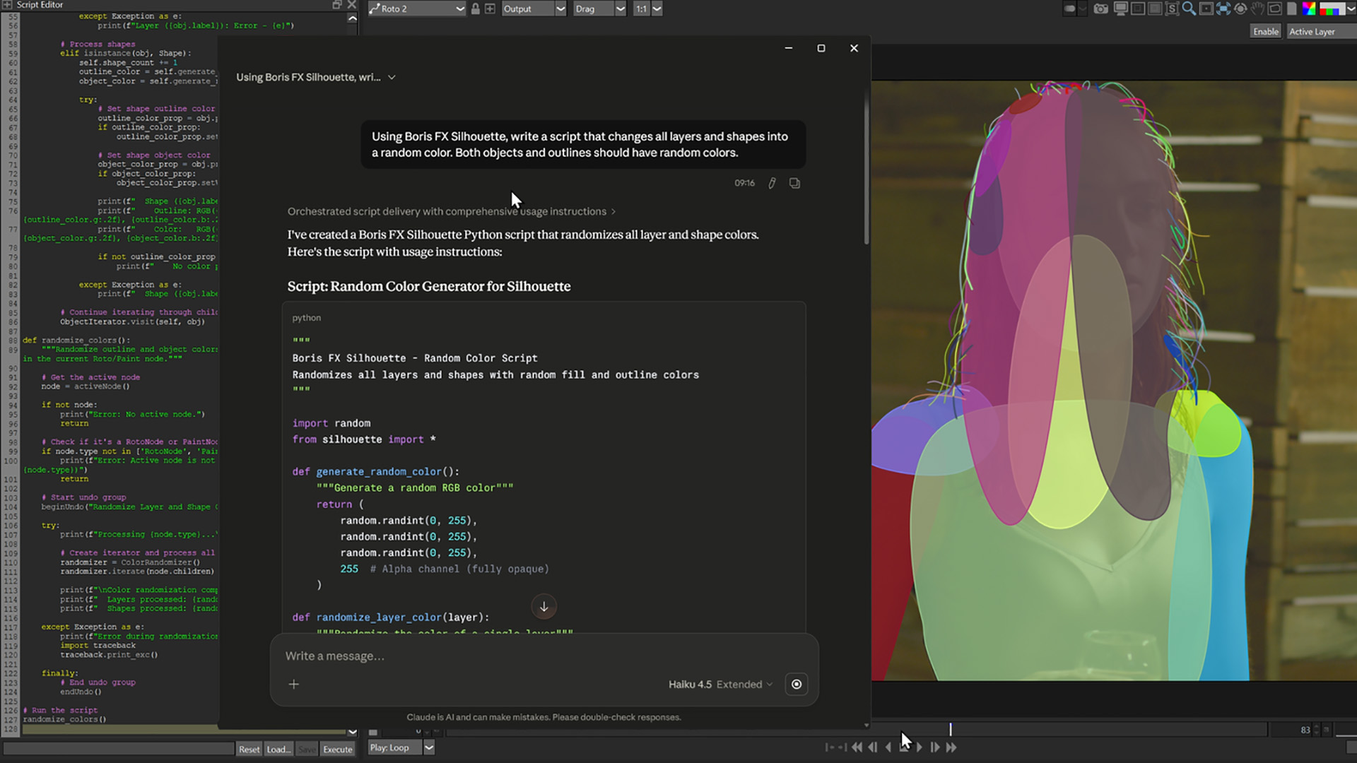Expand the chat title dropdown chevron
This screenshot has width=1357, height=763.
(392, 77)
